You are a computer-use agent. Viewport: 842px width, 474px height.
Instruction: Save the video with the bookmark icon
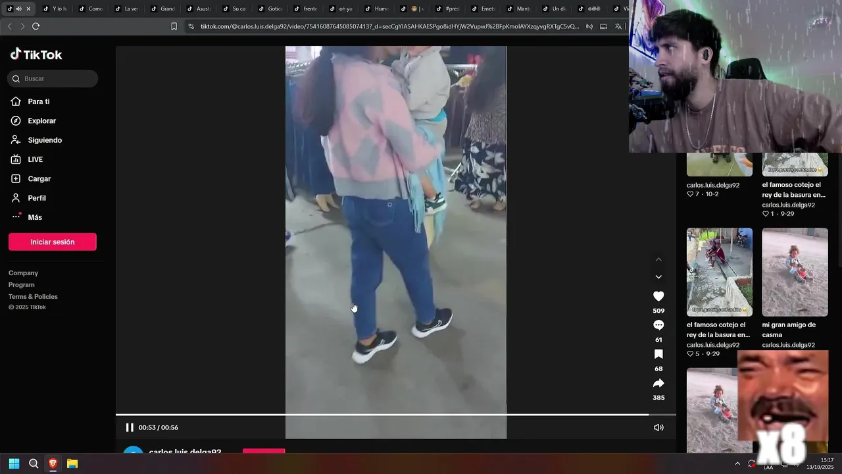(658, 354)
